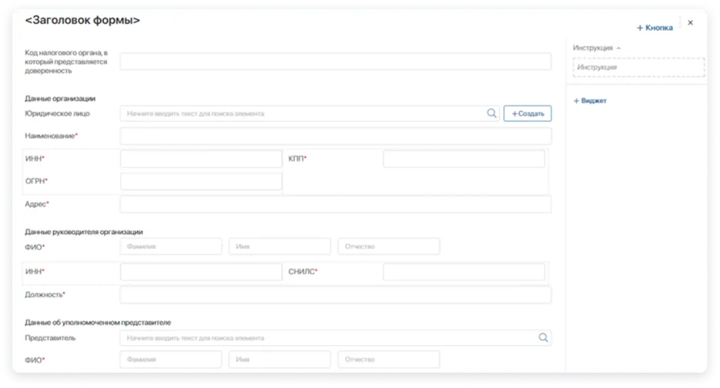The height and width of the screenshot is (388, 720).
Task: Focus the ОГРН input field
Action: coord(201,182)
